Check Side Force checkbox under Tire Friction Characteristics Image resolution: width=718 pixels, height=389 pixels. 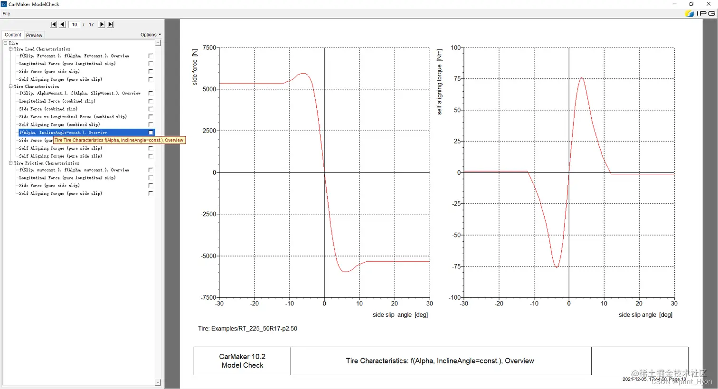click(151, 185)
